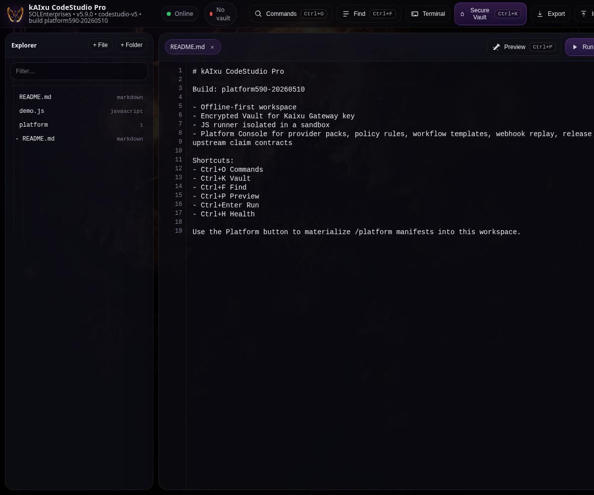This screenshot has width=594, height=495.
Task: Click the Online status indicator
Action: point(180,14)
